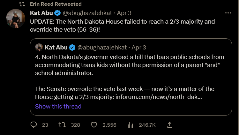Click the retweeted icon above the tweet

[22, 4]
